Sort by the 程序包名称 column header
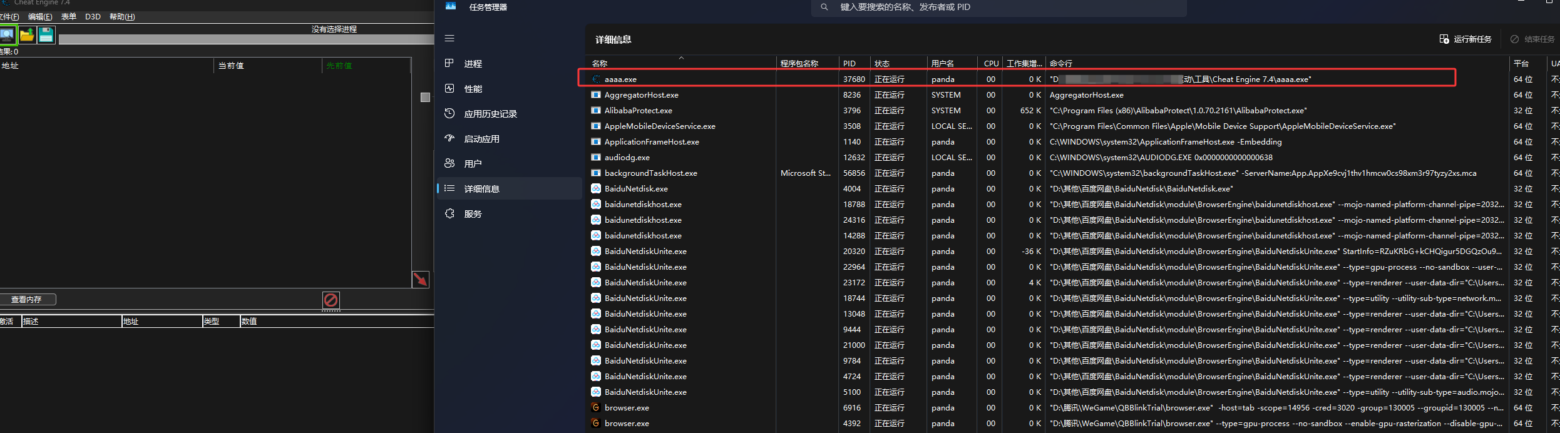The image size is (1560, 433). pos(807,63)
